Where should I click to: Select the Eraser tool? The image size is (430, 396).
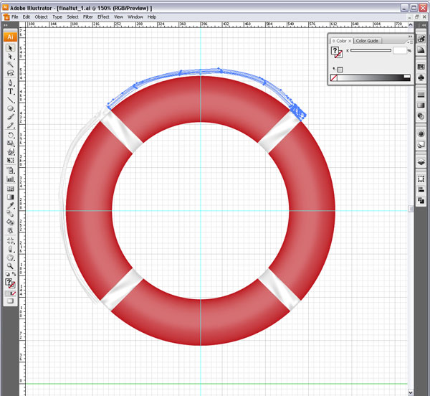[x=10, y=249]
